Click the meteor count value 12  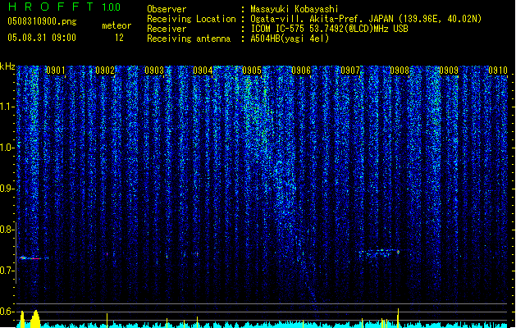(x=119, y=38)
